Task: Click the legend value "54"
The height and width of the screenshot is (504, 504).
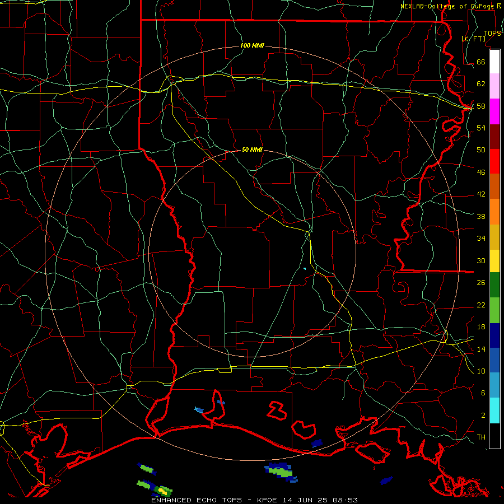Action: pos(481,128)
